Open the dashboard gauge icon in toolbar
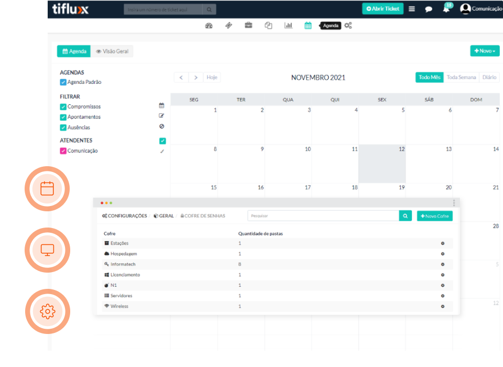The width and height of the screenshot is (503, 367). (209, 26)
